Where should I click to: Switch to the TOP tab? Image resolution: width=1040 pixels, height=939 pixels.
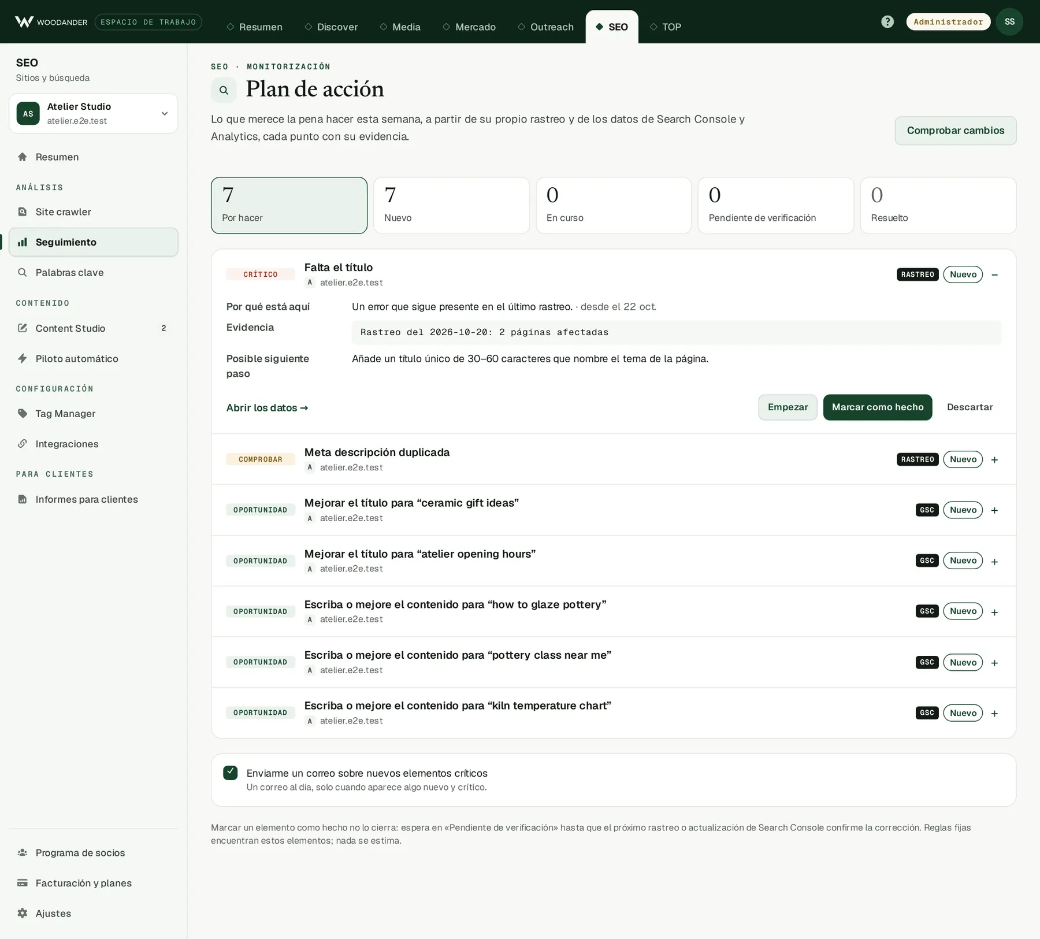pos(666,27)
